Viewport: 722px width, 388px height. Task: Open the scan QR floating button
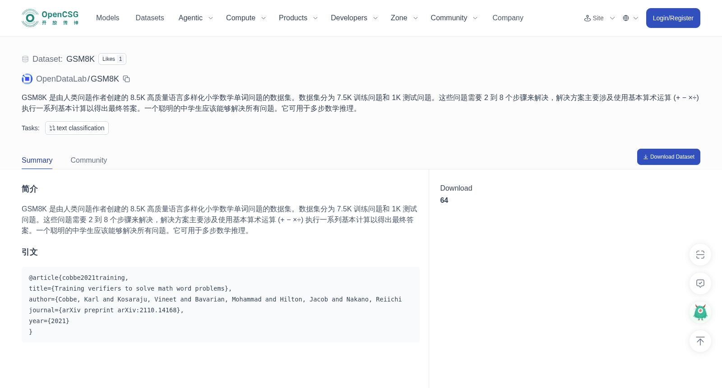(700, 255)
